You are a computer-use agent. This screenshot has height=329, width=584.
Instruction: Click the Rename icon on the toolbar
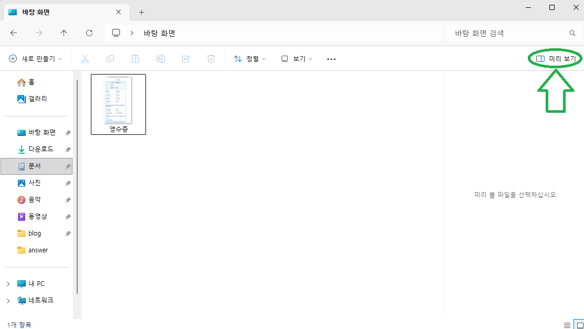pos(161,59)
